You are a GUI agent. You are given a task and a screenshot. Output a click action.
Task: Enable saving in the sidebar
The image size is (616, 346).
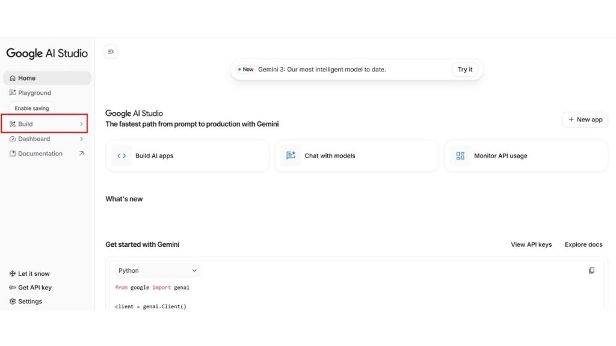(32, 108)
